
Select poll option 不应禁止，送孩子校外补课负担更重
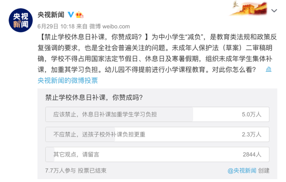pyautogui.click(x=99, y=134)
